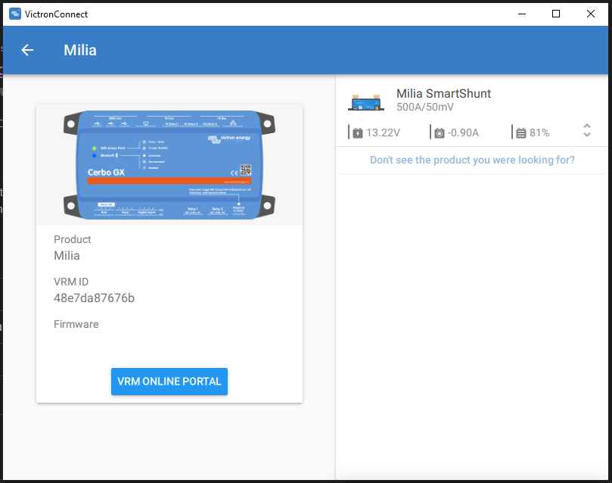Click the 13.22V voltage reading
The width and height of the screenshot is (612, 483).
point(383,133)
